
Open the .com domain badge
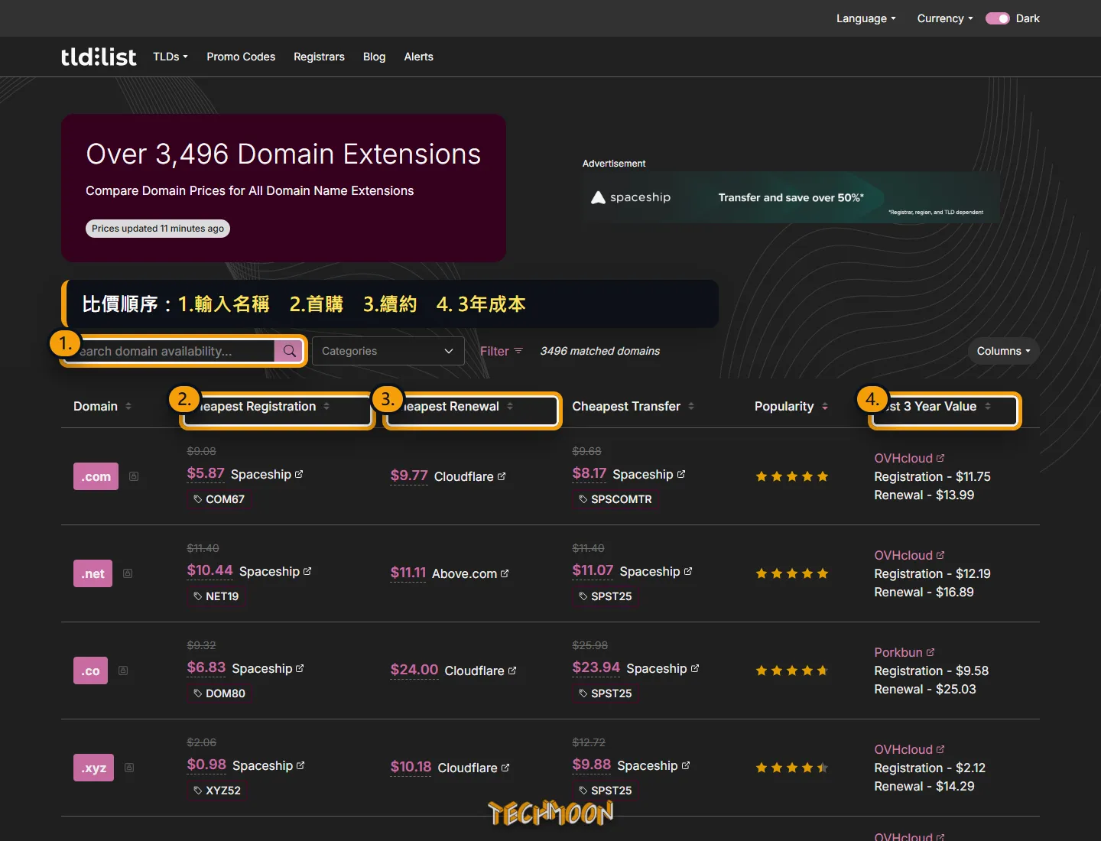coord(96,476)
